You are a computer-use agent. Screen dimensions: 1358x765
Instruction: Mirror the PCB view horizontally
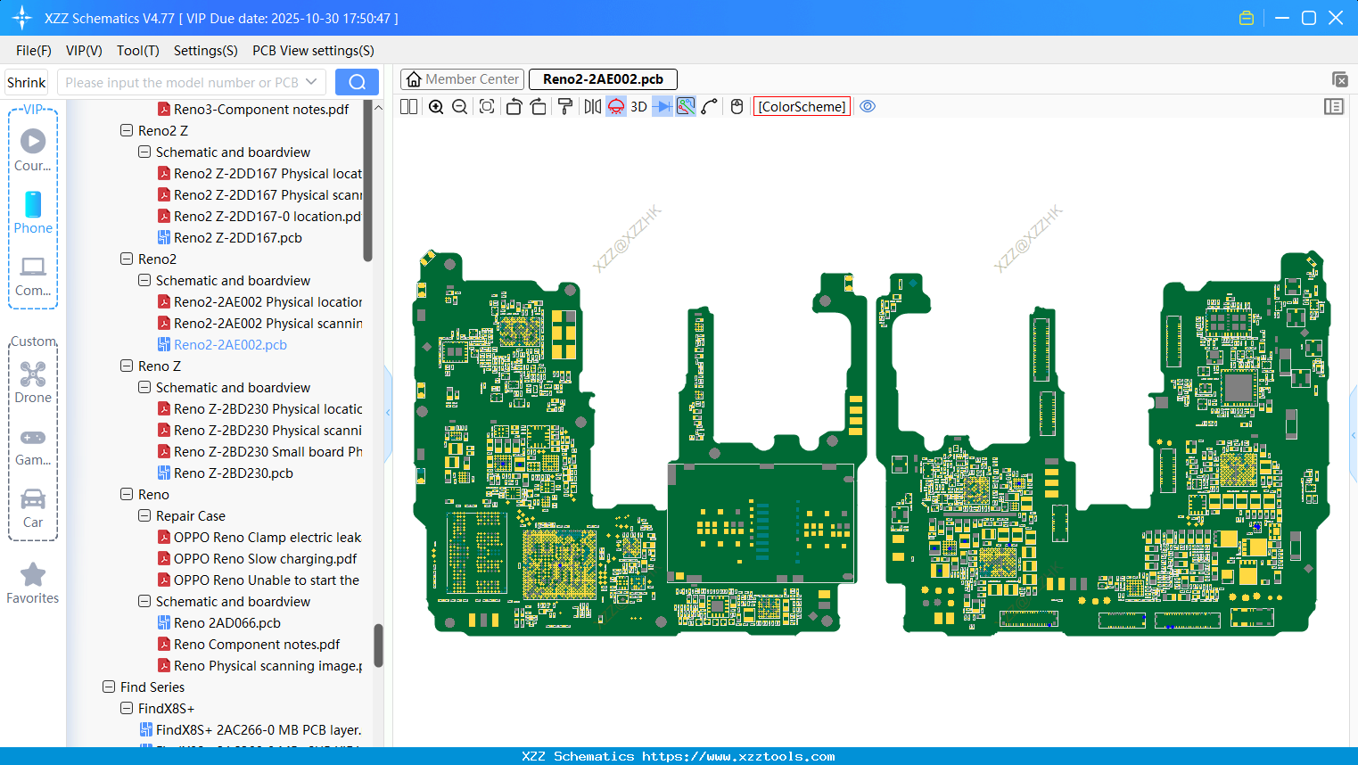click(592, 107)
